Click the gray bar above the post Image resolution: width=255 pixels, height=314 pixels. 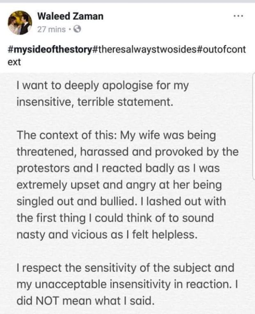click(127, 1)
